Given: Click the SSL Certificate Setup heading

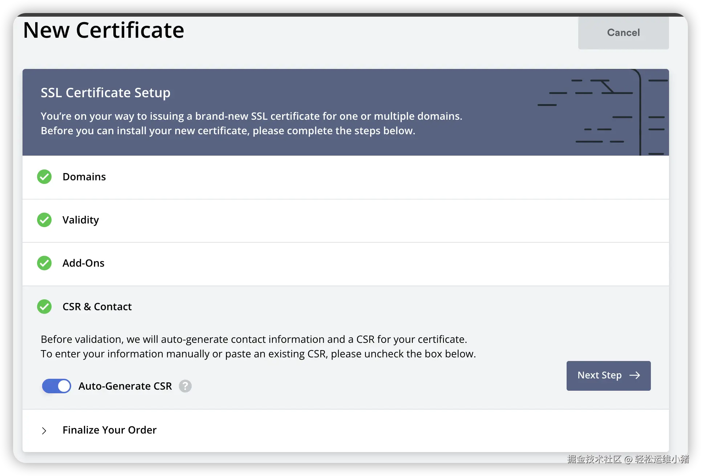Looking at the screenshot, I should point(105,93).
